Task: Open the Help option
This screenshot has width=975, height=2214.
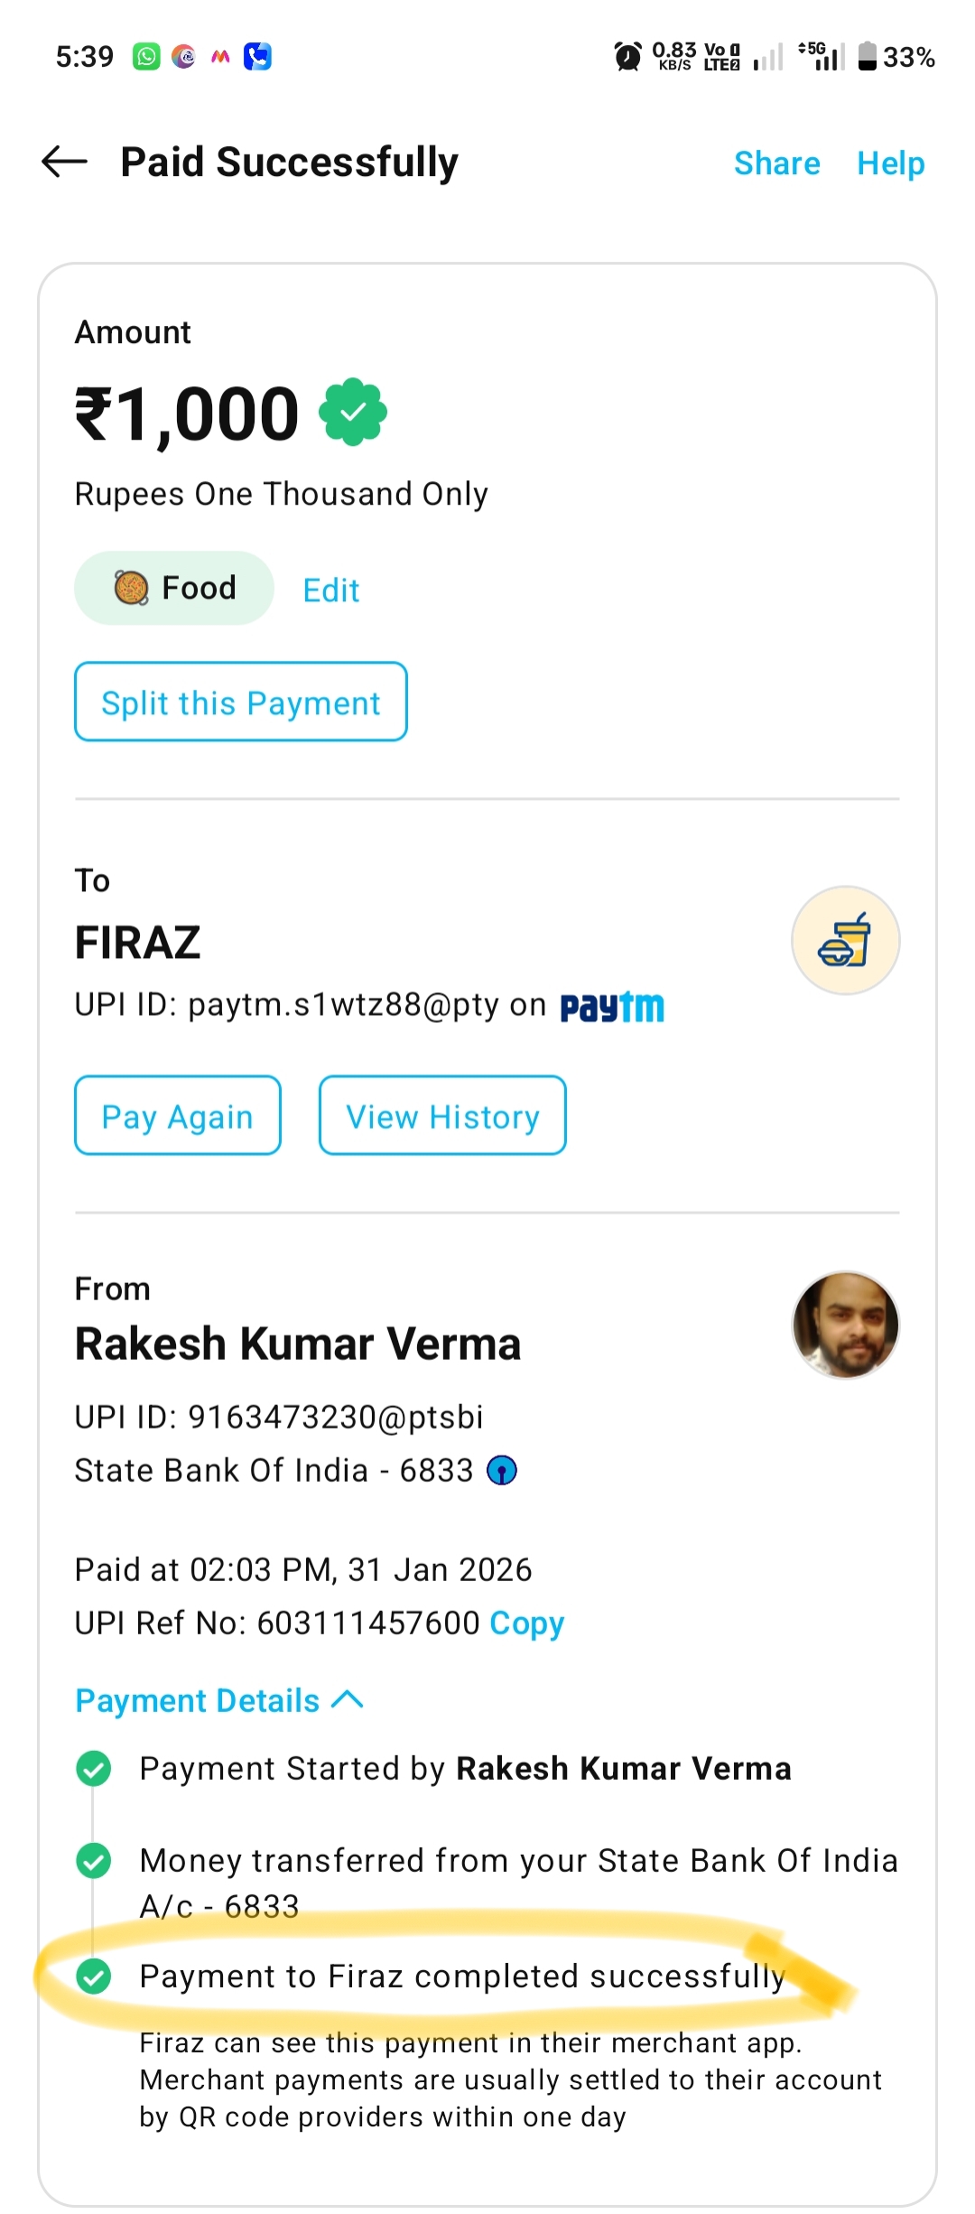Action: (890, 163)
